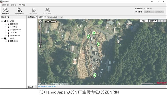The height and width of the screenshot is (96, 167).
Task: Open the ヘルプ menu
Action: (22, 5)
